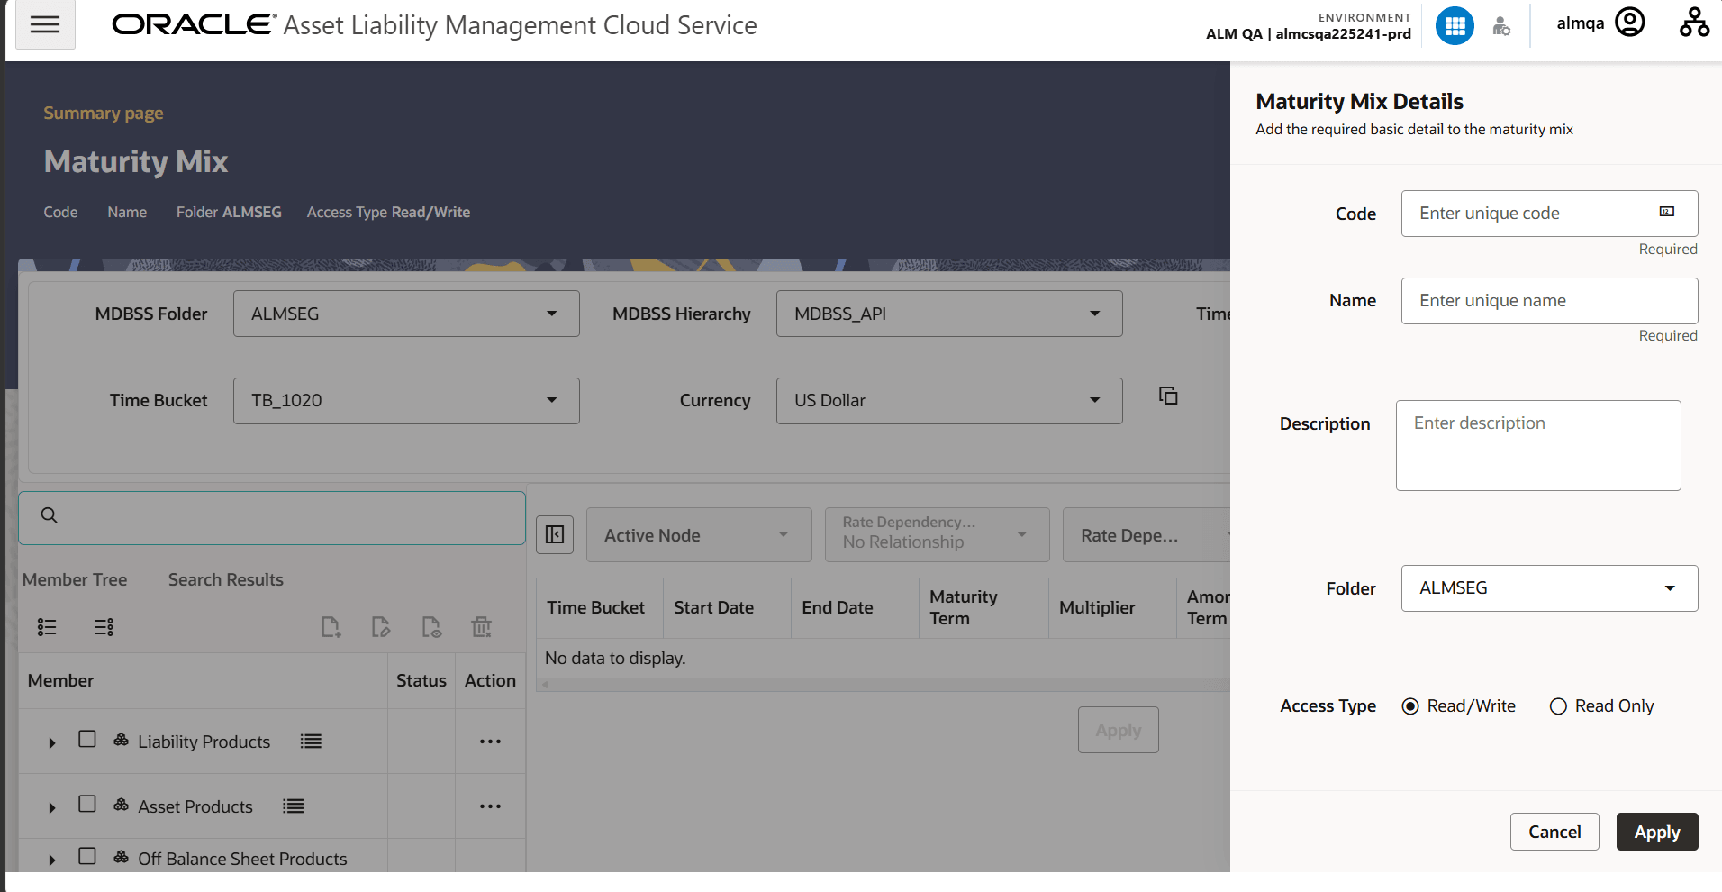Select the Read Only access type
This screenshot has width=1722, height=892.
(1558, 706)
